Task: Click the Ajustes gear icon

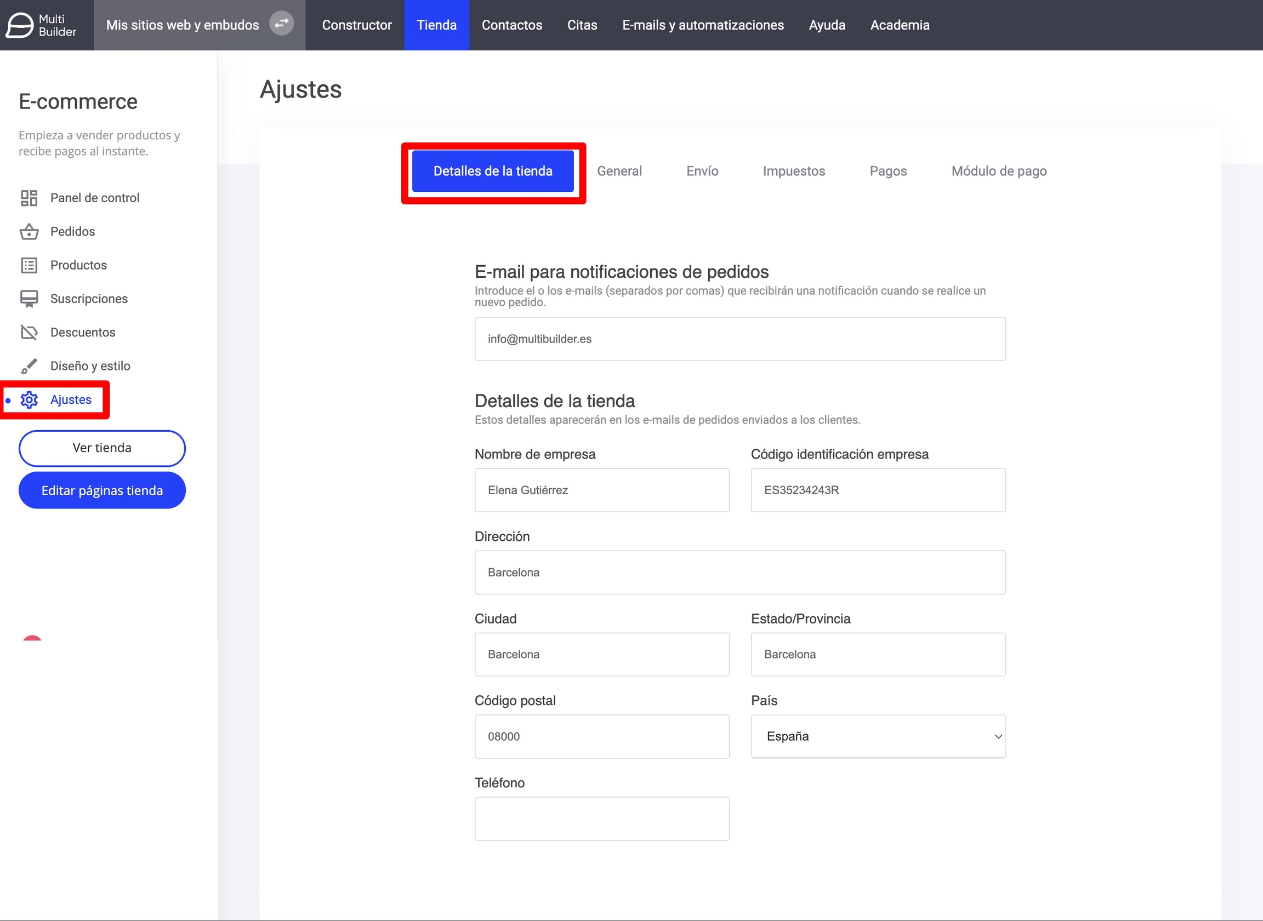Action: point(29,400)
